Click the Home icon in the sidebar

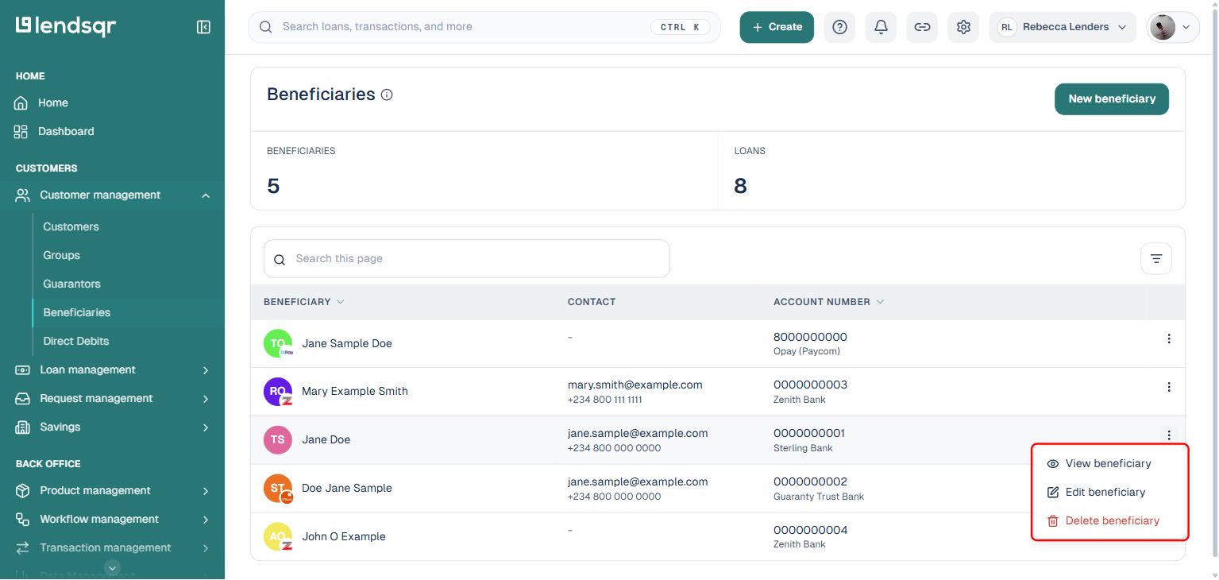pos(21,102)
